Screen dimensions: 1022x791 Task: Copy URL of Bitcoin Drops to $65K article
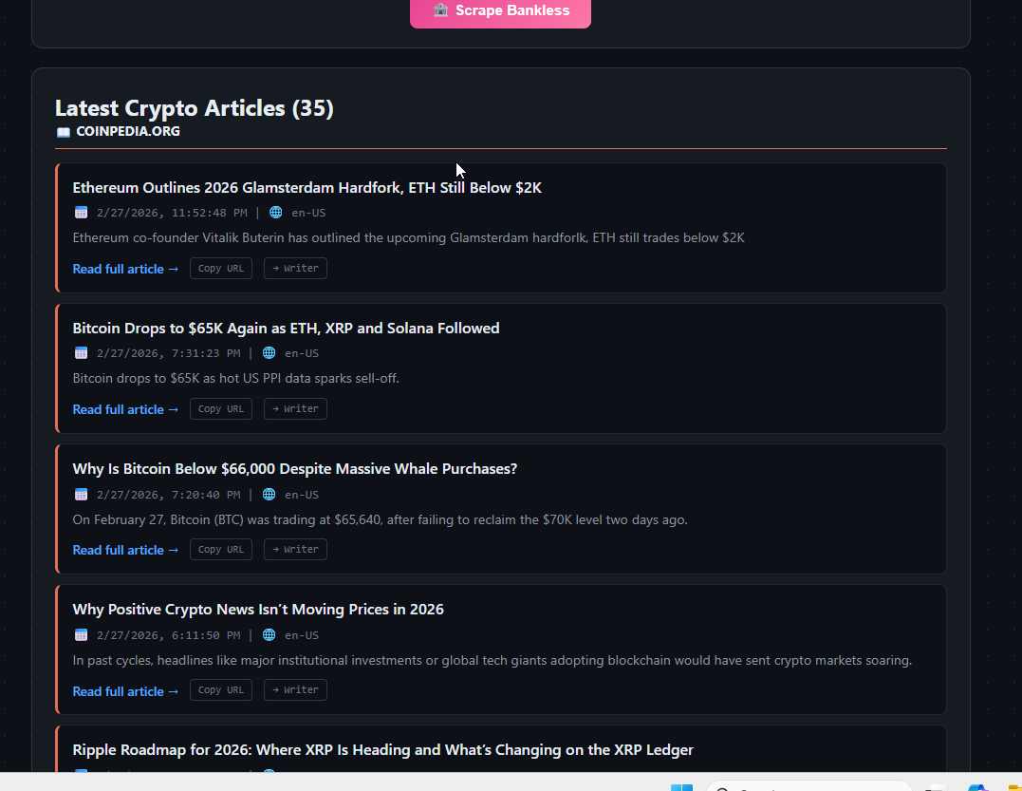coord(220,409)
